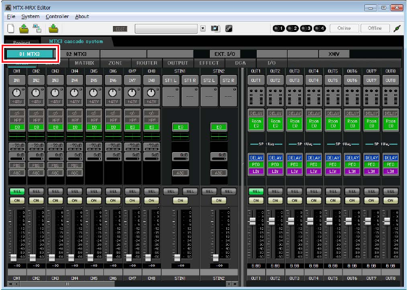Click system indicator 2 icon
The height and width of the screenshot is (290, 407).
[292, 28]
